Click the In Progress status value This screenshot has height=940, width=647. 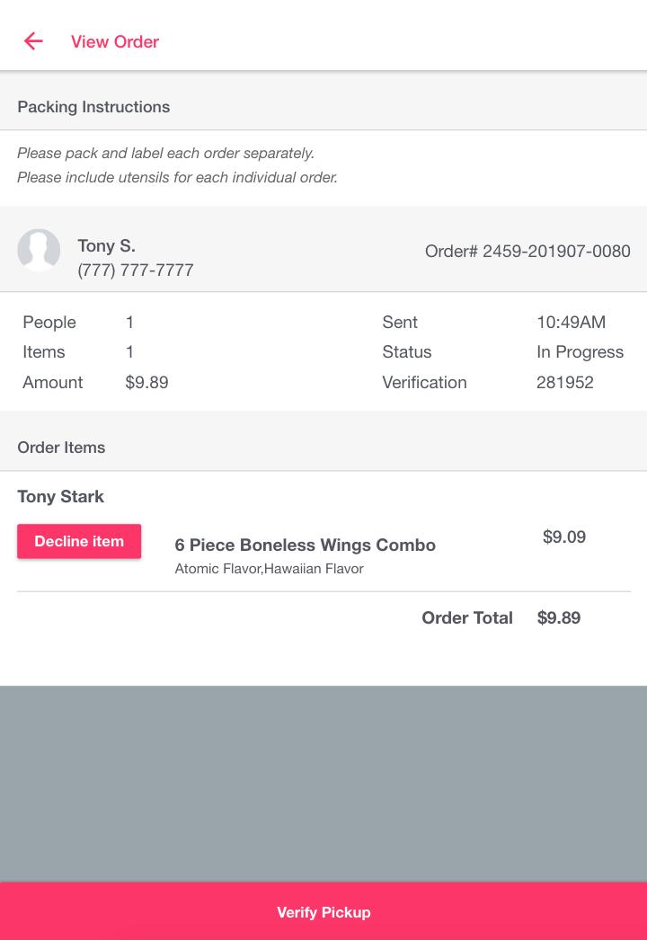point(580,351)
